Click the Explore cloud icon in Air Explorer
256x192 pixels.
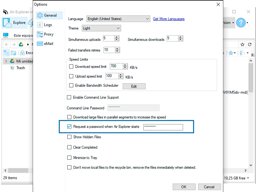[x=7, y=23]
